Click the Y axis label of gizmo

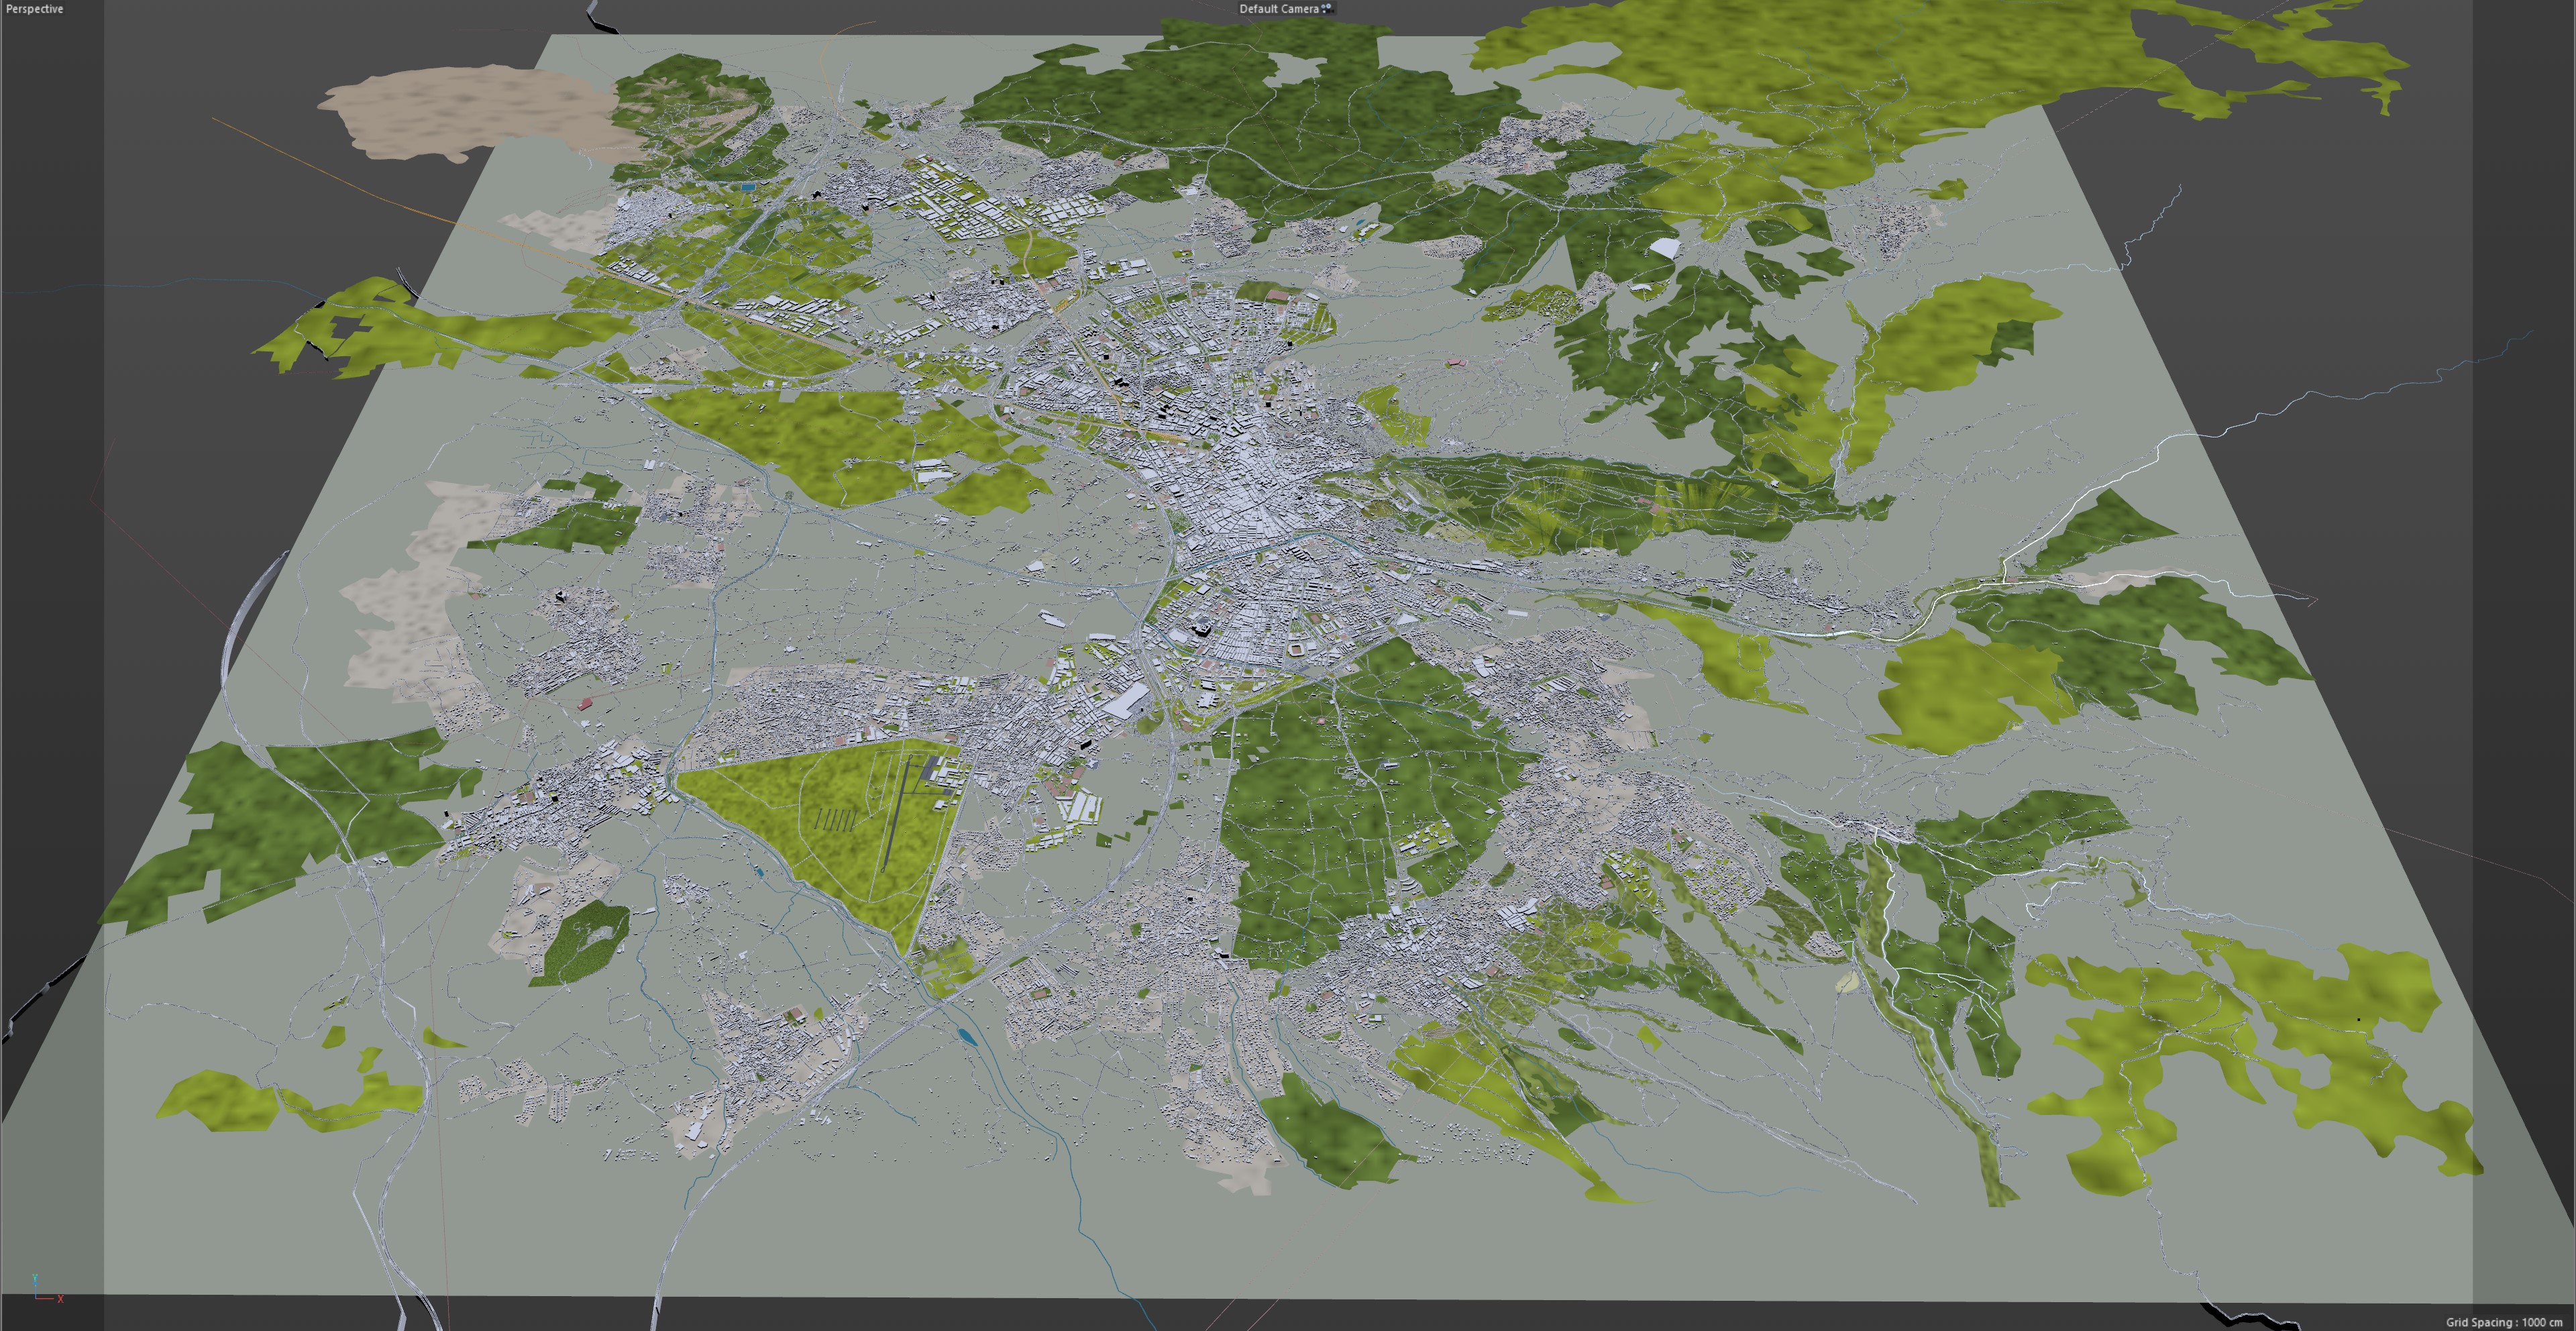tap(35, 1279)
